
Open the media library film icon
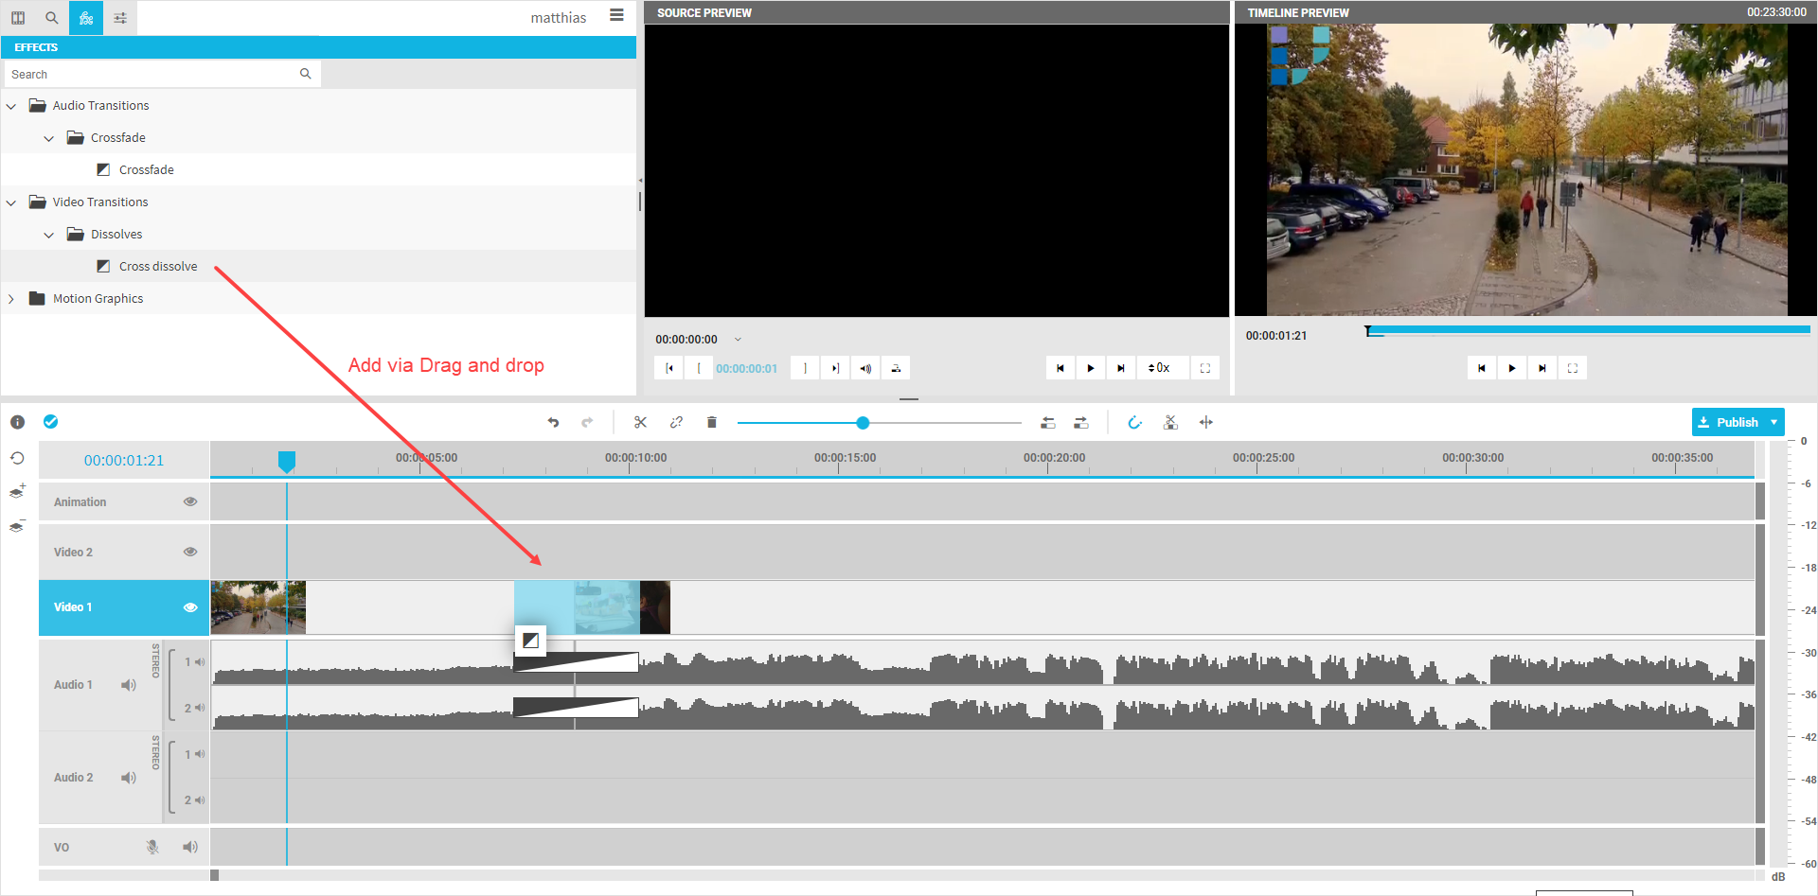click(x=18, y=18)
